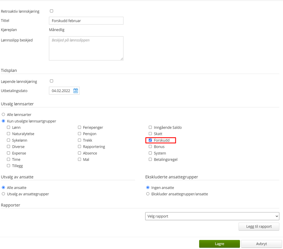Click the Utbetalingsdato date field
Viewport: 283px width, 249px height.
[64, 91]
